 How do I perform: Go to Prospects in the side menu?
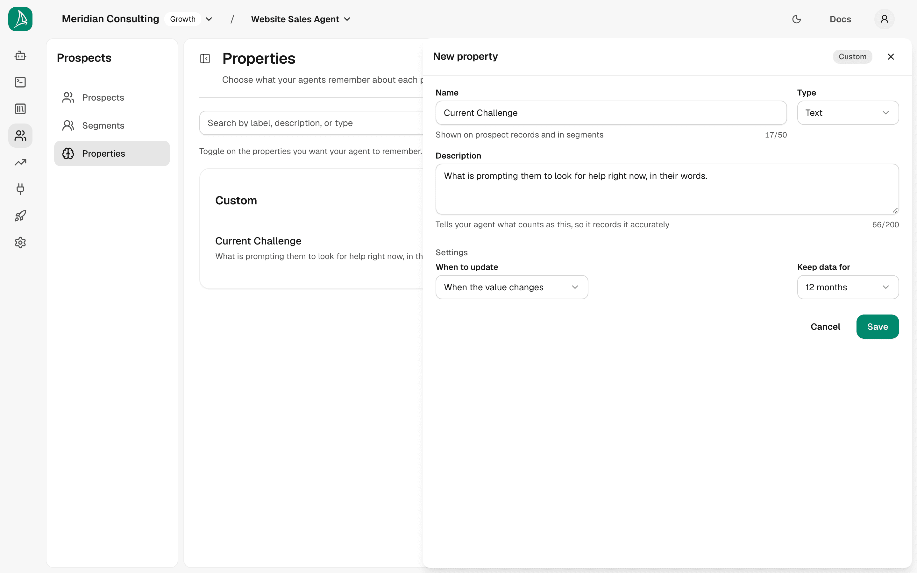point(112,97)
